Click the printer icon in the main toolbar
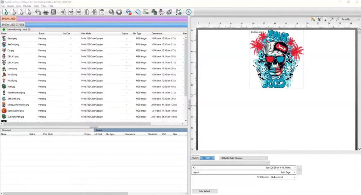This screenshot has height=195, width=361. (46, 12)
